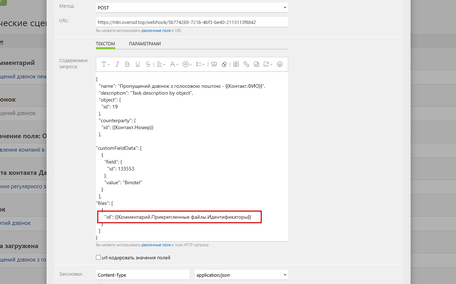Image resolution: width=456 pixels, height=284 pixels.
Task: Click the Content-Type header name field
Action: click(x=143, y=275)
